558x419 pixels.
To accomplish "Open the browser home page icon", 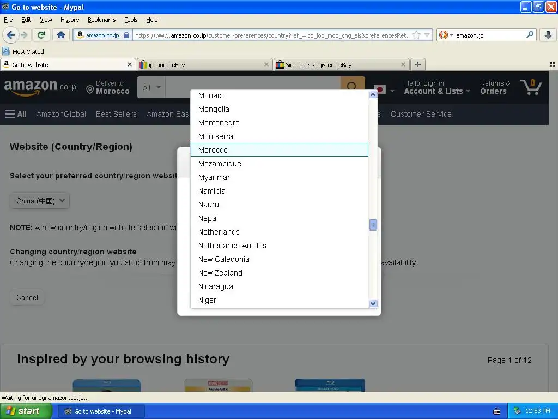I will coord(61,35).
